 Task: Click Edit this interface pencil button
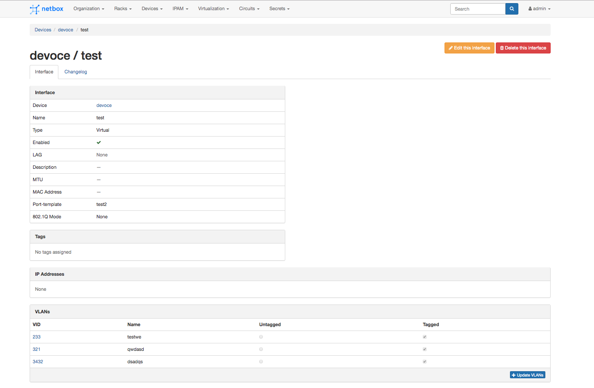[469, 48]
